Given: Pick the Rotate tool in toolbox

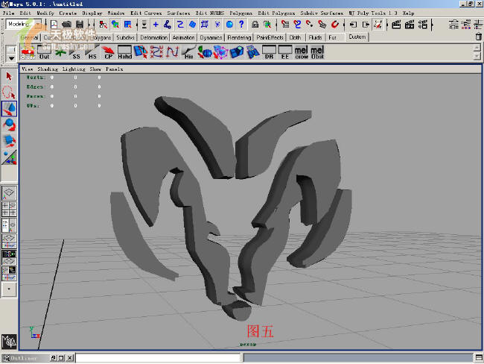Looking at the screenshot, I should coord(9,124).
